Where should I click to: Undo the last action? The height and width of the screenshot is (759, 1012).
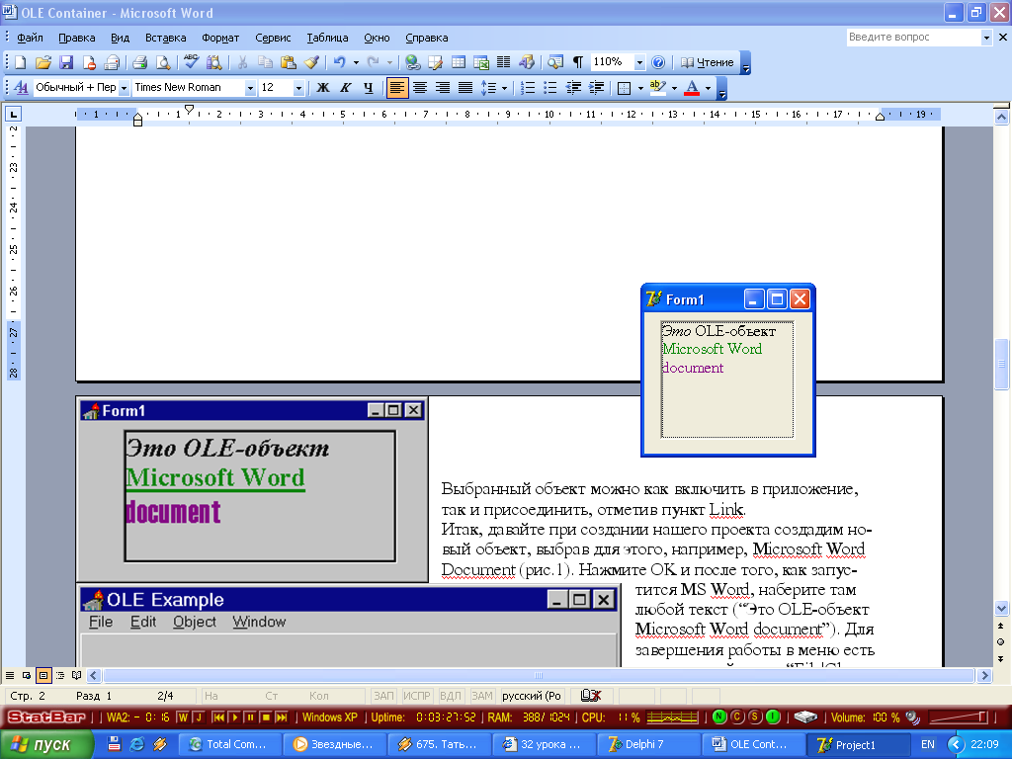339,62
